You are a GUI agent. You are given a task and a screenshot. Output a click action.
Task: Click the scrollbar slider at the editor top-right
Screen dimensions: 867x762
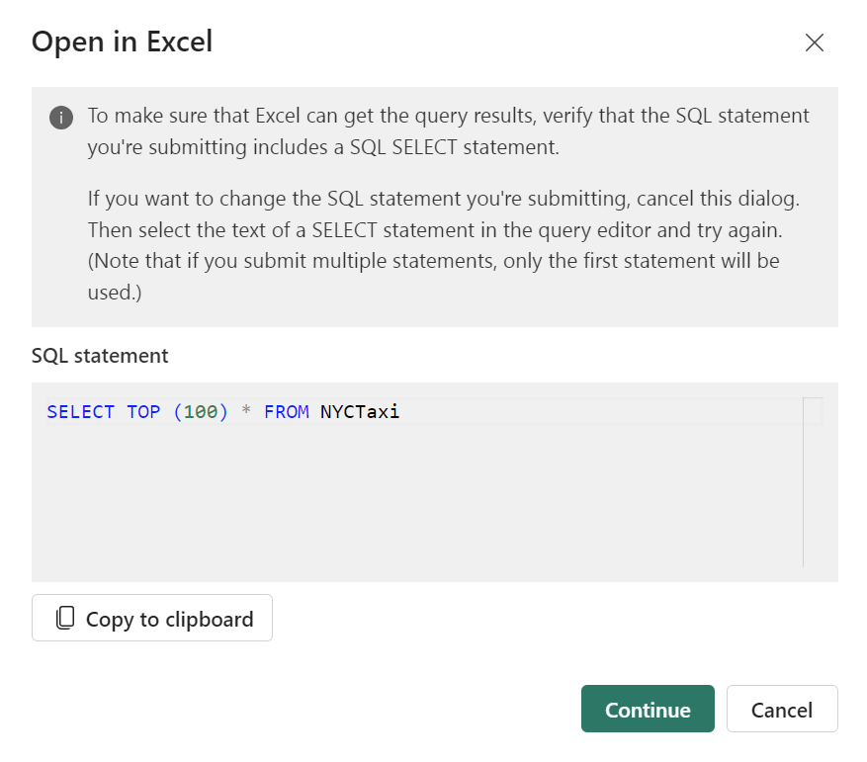pos(813,411)
